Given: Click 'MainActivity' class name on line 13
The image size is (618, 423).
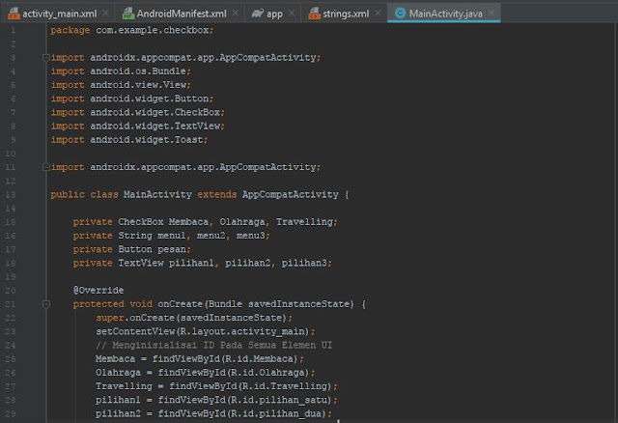Looking at the screenshot, I should [x=157, y=195].
